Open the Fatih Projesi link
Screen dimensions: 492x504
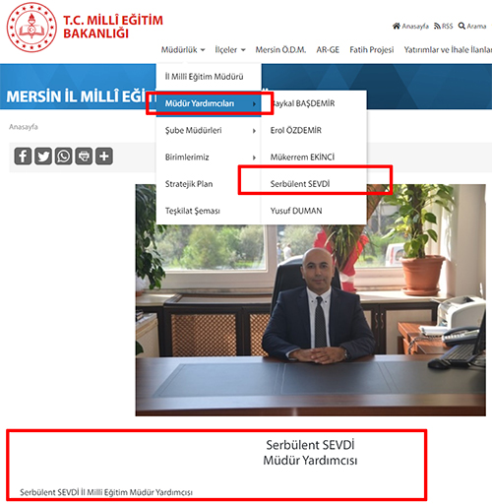[x=372, y=50]
